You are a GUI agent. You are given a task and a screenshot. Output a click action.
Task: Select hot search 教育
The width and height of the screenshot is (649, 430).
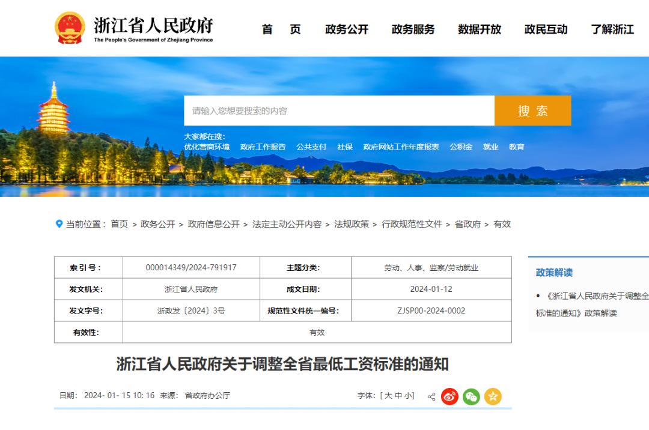coord(517,147)
